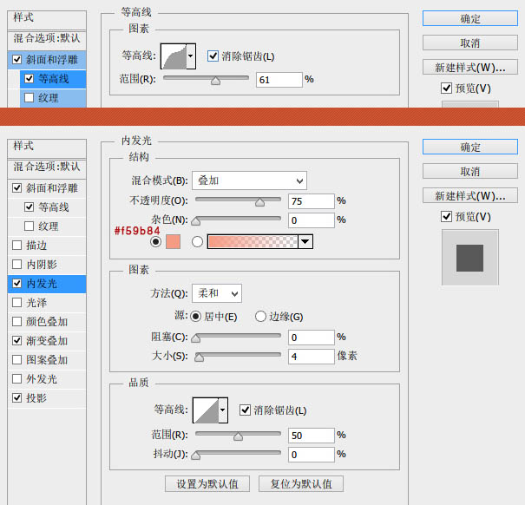Screen dimensions: 525x505
Task: Open contour curve thumbnail in upper 等高线 panel
Action: [174, 56]
